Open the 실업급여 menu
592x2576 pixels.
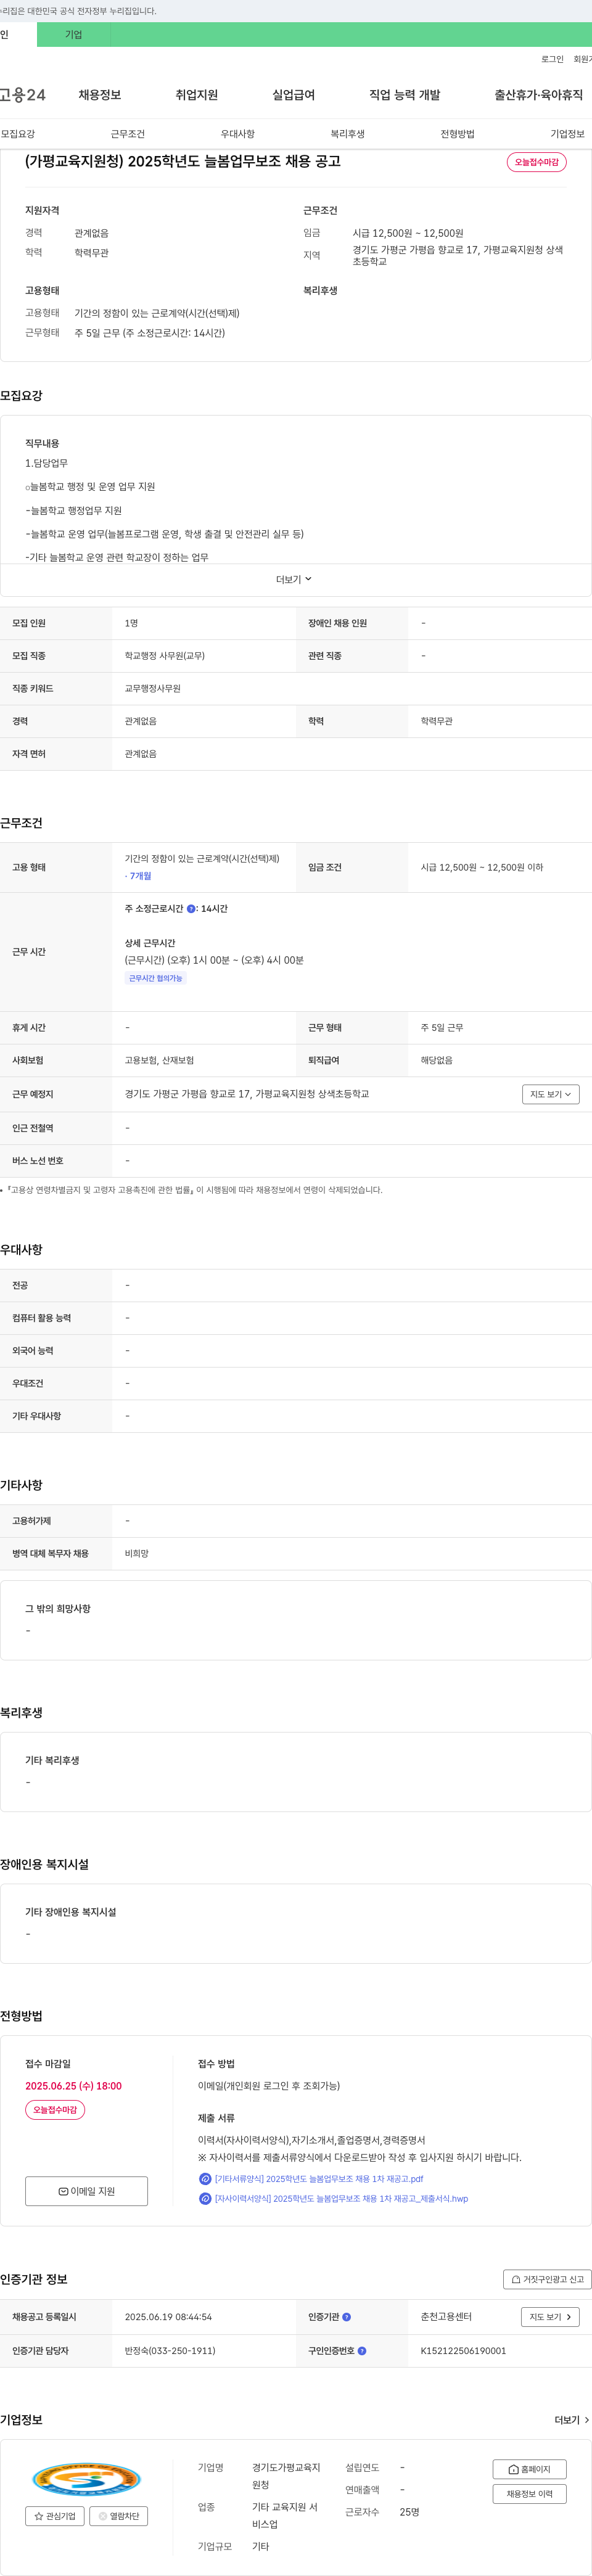click(x=293, y=95)
